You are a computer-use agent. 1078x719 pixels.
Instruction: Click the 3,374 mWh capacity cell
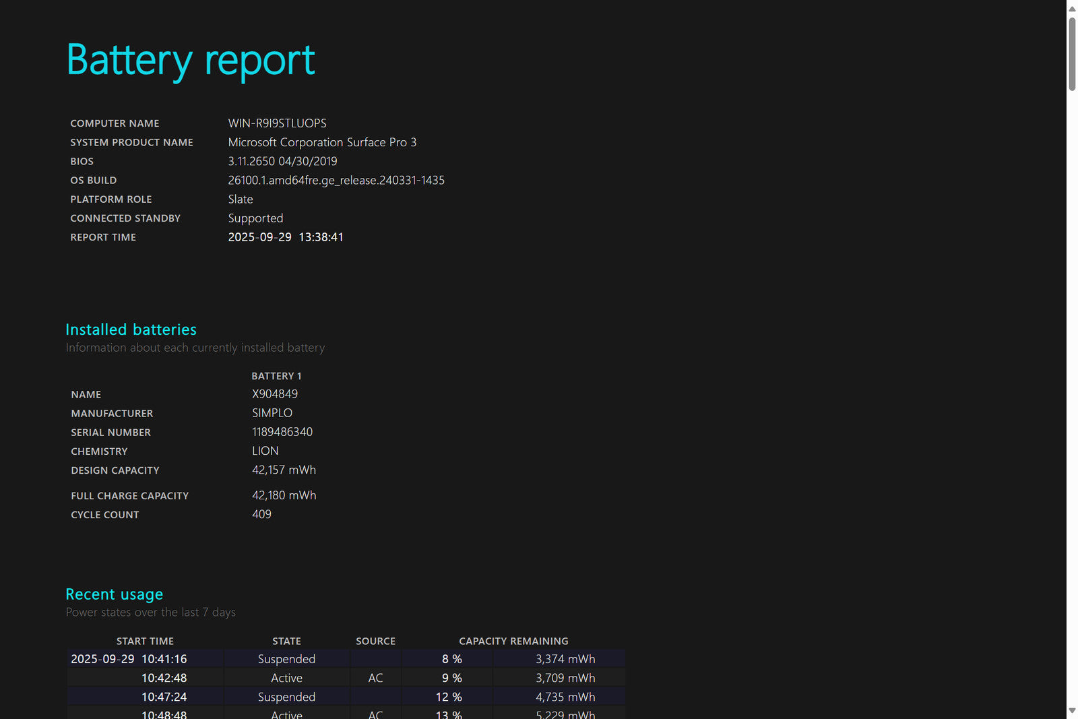565,659
